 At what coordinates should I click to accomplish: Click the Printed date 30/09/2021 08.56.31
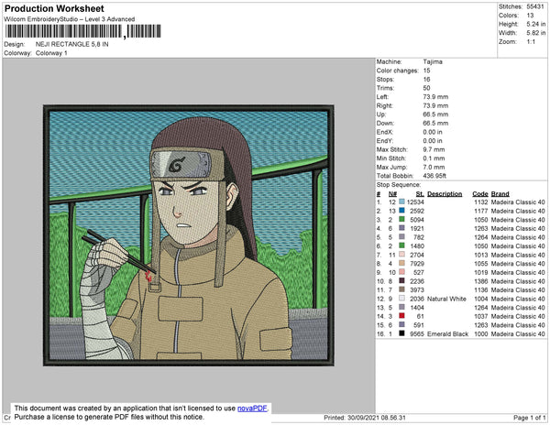pyautogui.click(x=365, y=418)
